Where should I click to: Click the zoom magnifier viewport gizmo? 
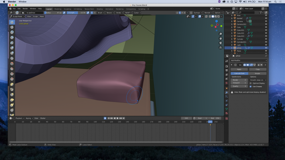tap(221, 34)
